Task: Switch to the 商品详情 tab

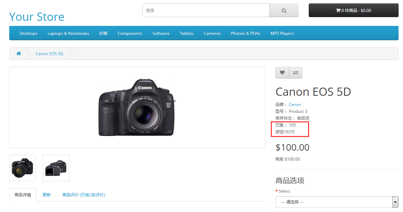Action: (x=23, y=195)
